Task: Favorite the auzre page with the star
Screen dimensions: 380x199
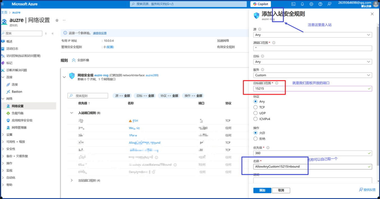Action: click(x=57, y=20)
